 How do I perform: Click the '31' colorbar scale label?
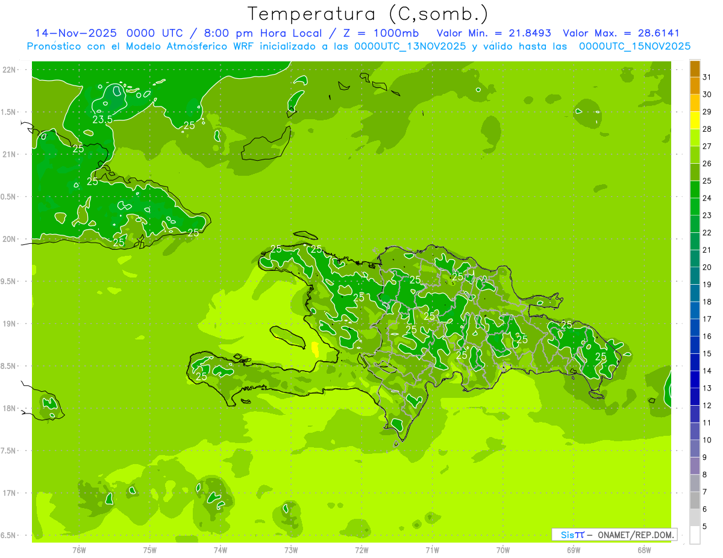[x=707, y=77]
